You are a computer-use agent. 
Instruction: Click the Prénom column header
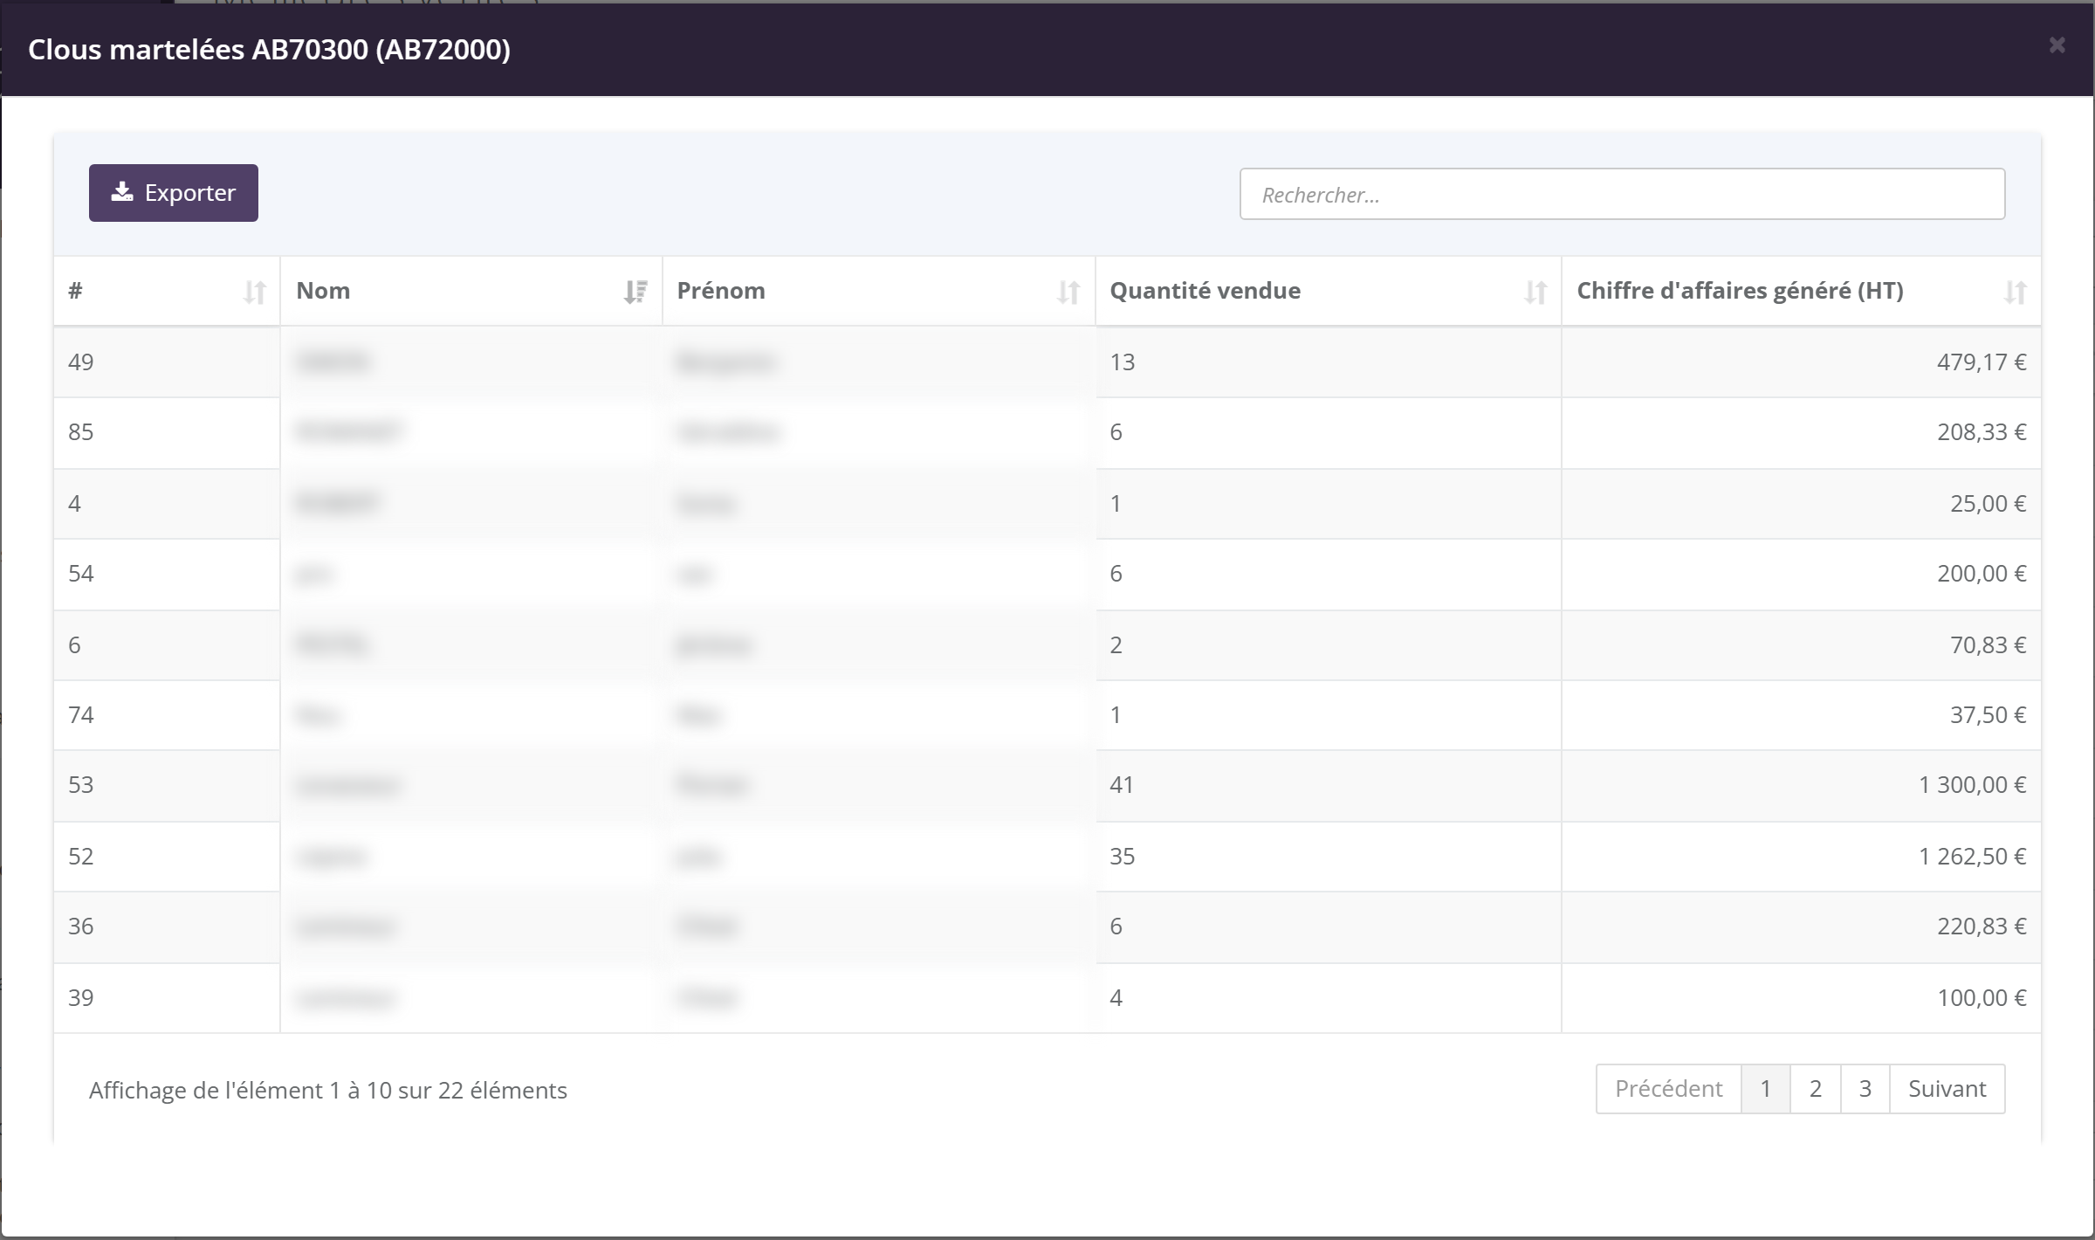879,291
